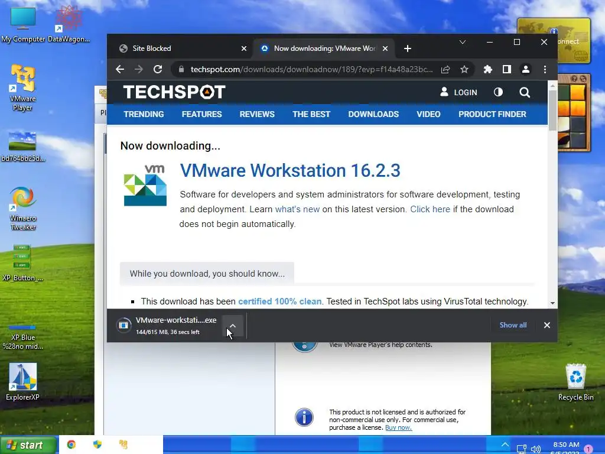Select ExplorerXP desktop shortcut
This screenshot has width=605, height=454.
23,382
